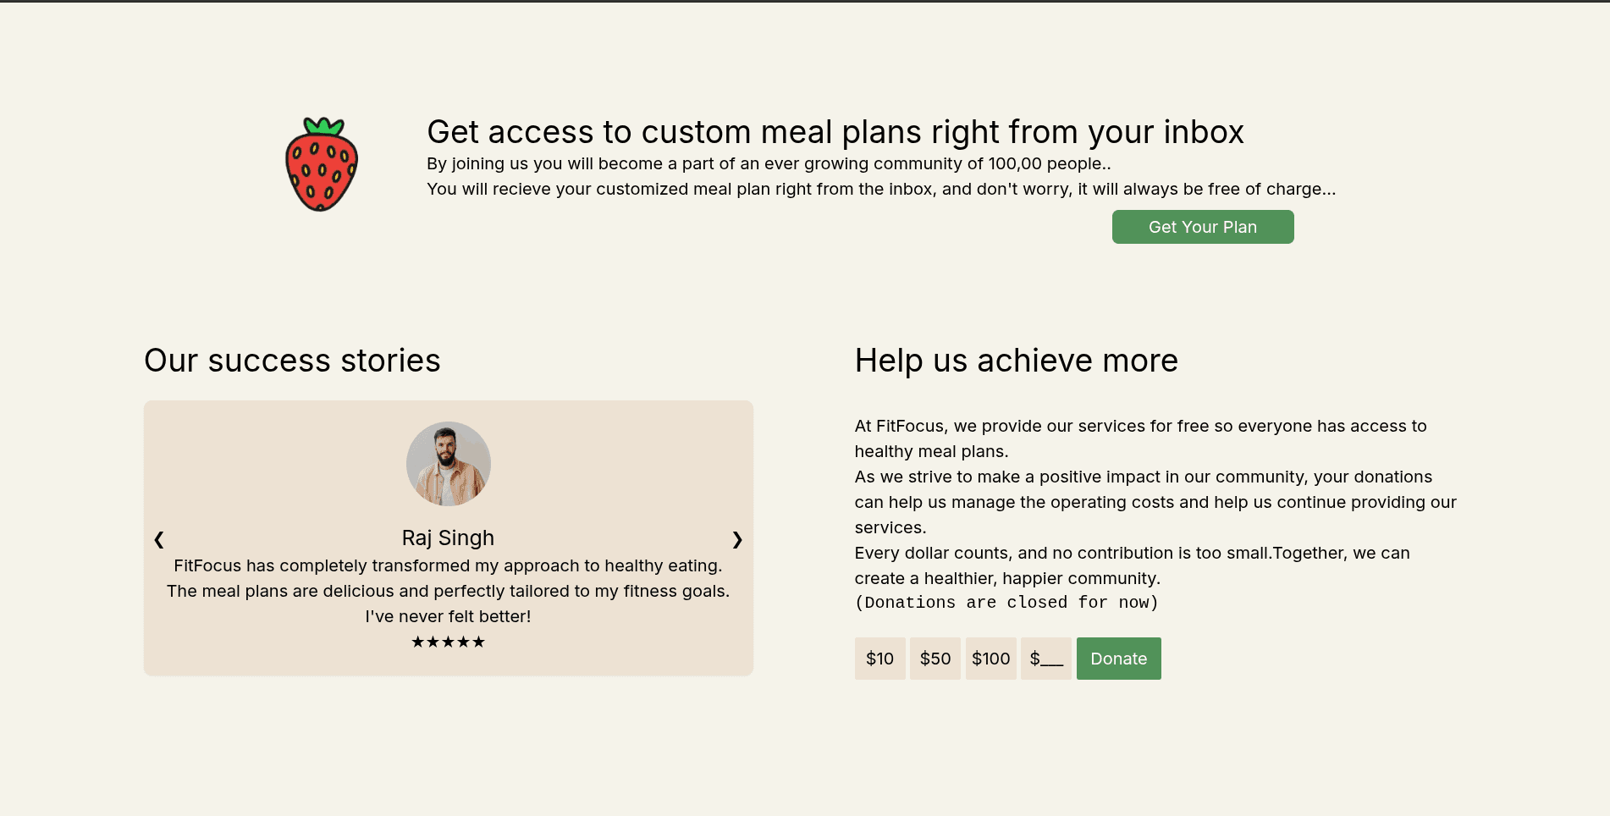Screen dimensions: 1610x816
Task: Click the 'Help us achieve more' heading
Action: pos(1016,361)
